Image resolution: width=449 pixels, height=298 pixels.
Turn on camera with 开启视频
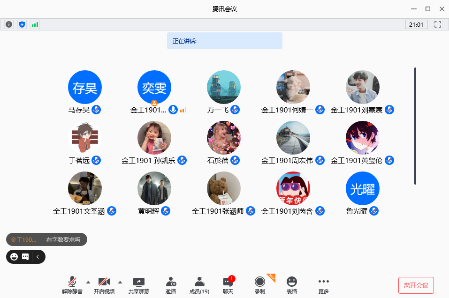point(104,285)
